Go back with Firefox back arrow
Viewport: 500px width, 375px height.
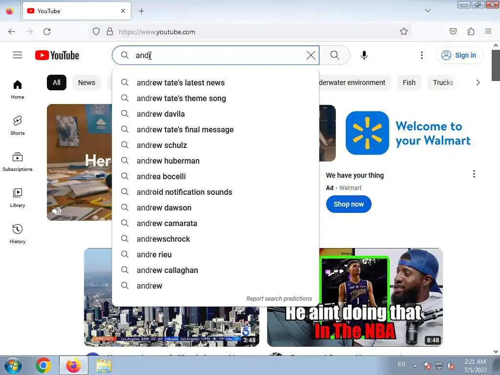(x=12, y=32)
